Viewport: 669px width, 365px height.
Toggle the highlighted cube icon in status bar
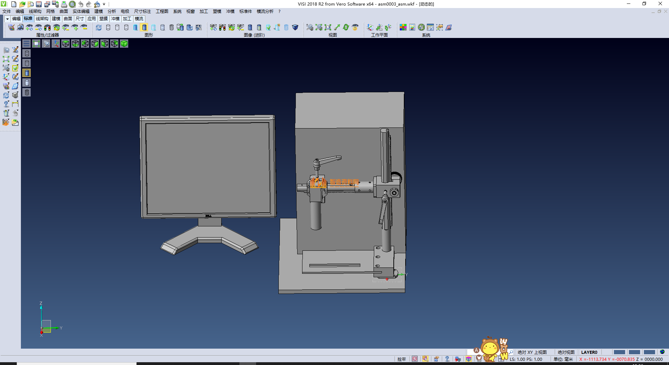click(469, 359)
